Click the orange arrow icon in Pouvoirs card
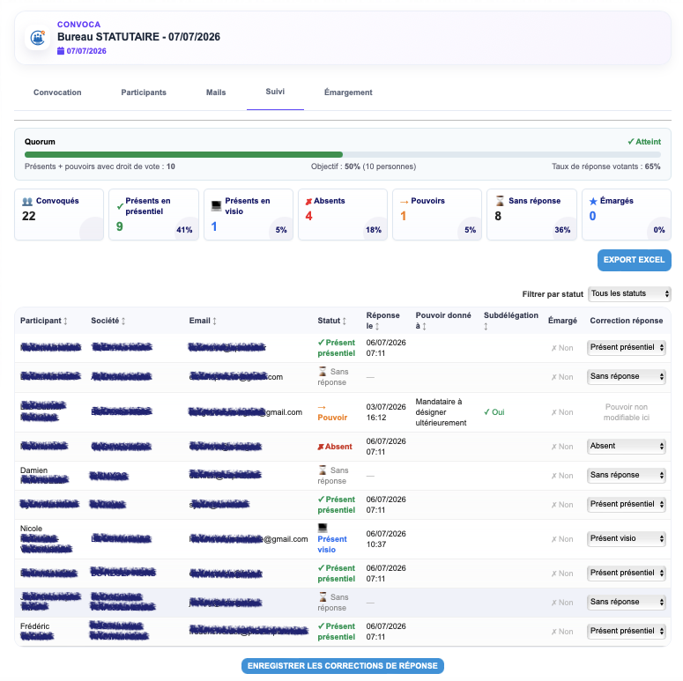683x681 pixels. coord(404,202)
